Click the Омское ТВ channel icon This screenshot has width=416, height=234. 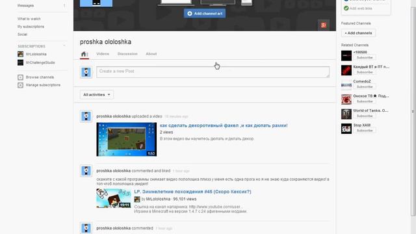pos(346,99)
